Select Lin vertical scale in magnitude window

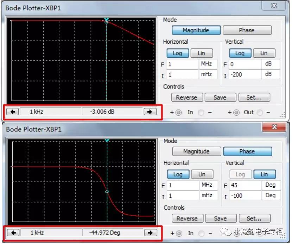click(264, 53)
